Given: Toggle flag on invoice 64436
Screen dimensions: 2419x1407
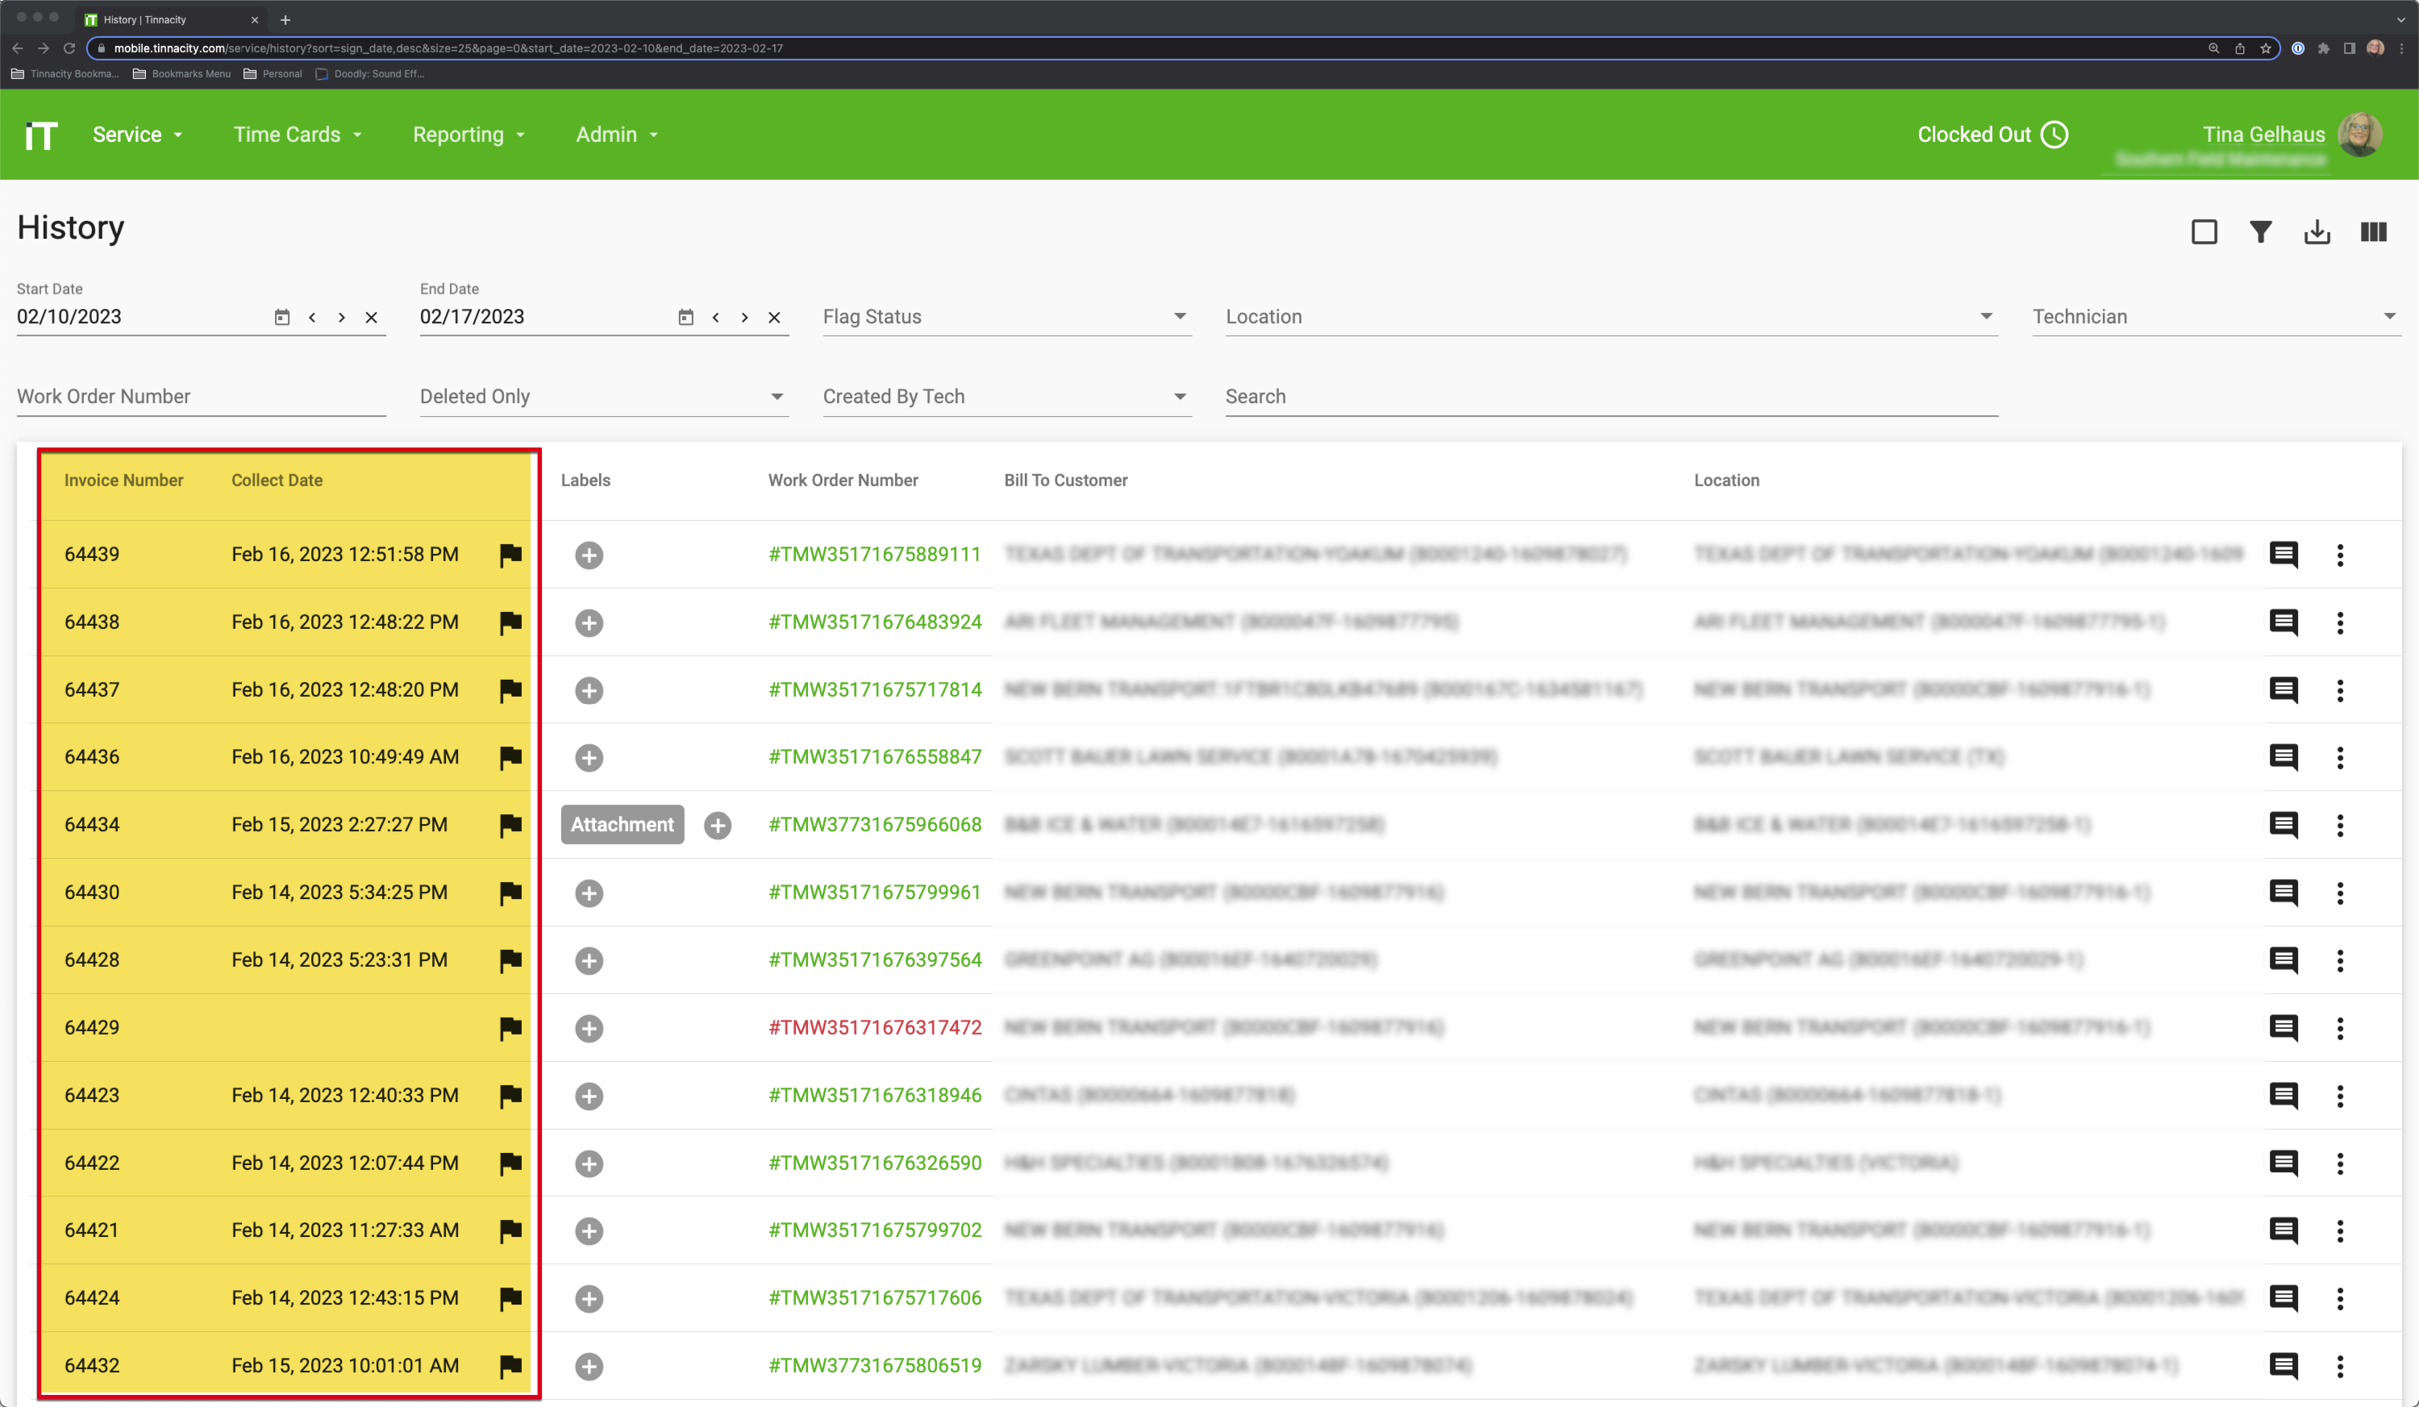Looking at the screenshot, I should click(510, 757).
